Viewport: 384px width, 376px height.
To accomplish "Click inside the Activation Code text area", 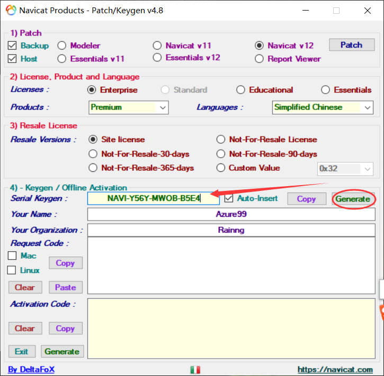I will point(231,328).
